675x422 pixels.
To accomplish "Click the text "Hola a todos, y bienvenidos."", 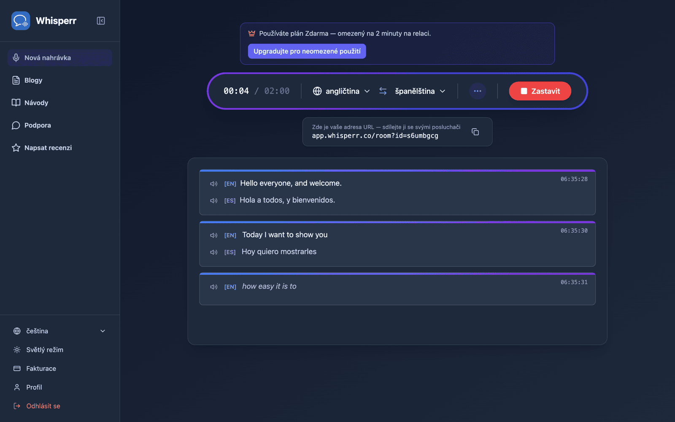I will [287, 200].
